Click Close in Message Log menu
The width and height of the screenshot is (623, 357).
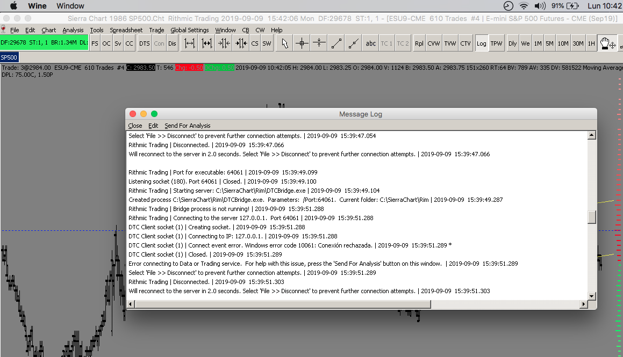[135, 126]
